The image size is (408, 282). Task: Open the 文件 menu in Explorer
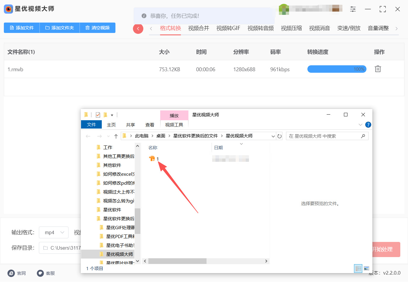(x=91, y=125)
